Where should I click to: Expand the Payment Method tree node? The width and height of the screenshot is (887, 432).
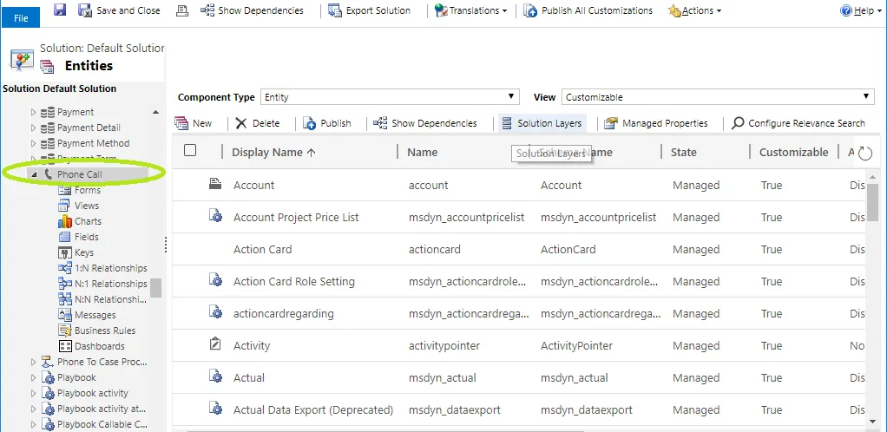click(33, 144)
